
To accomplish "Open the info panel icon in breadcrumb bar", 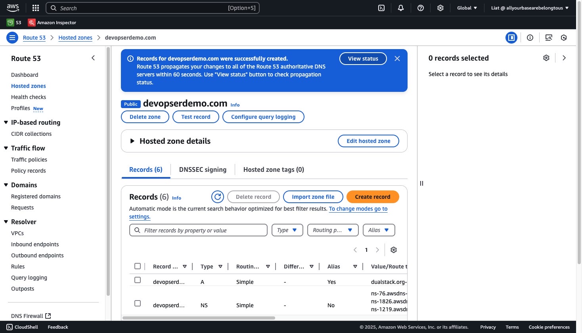I will (530, 38).
